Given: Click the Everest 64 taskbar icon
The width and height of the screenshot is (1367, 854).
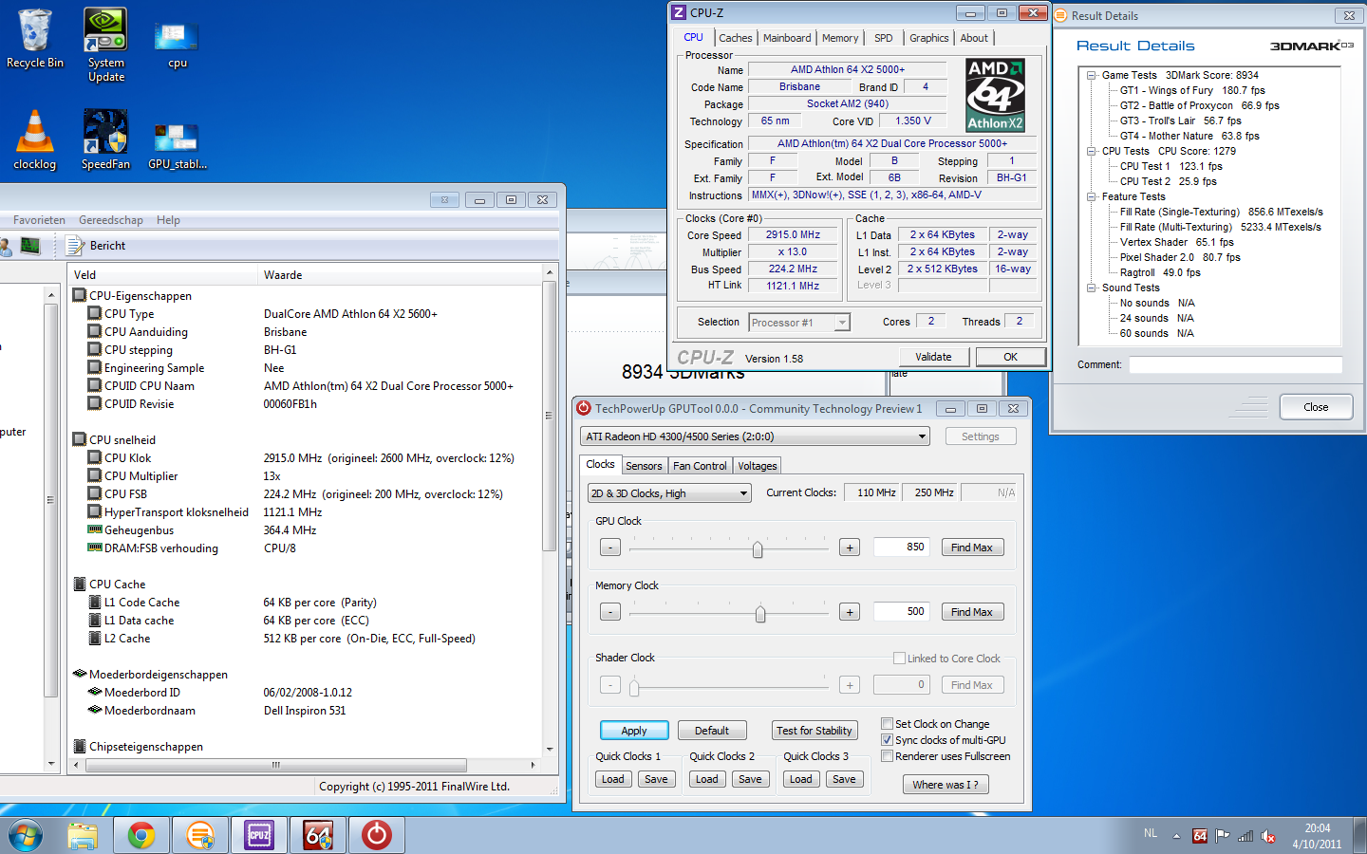Looking at the screenshot, I should (318, 835).
